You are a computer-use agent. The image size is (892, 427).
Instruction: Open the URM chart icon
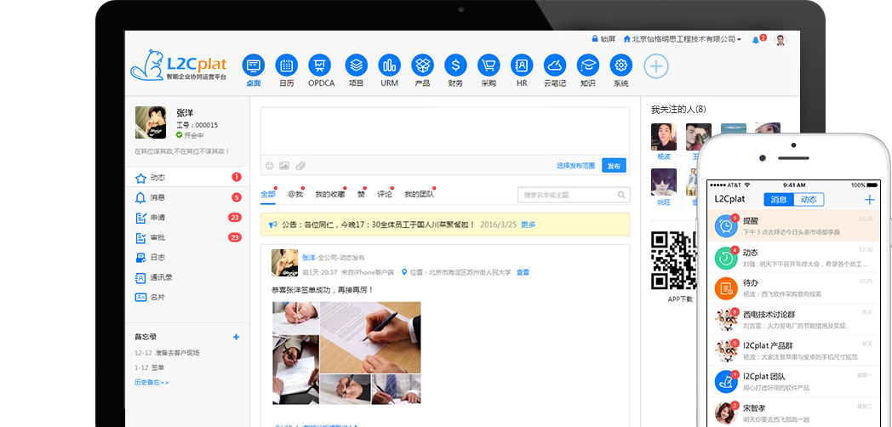389,65
